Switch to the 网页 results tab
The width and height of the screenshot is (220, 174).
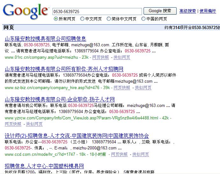tap(9, 27)
